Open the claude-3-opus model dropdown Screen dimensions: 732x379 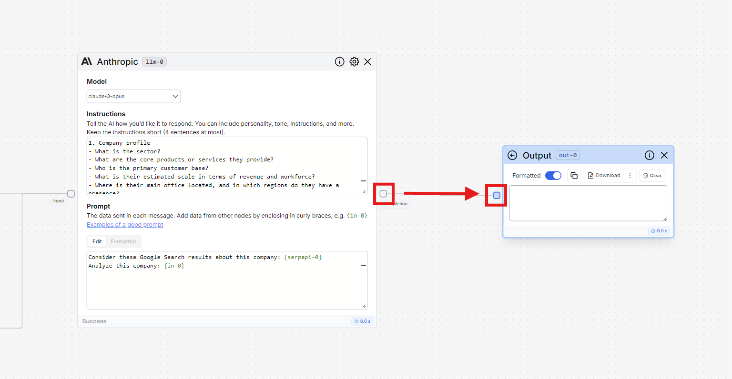click(133, 96)
